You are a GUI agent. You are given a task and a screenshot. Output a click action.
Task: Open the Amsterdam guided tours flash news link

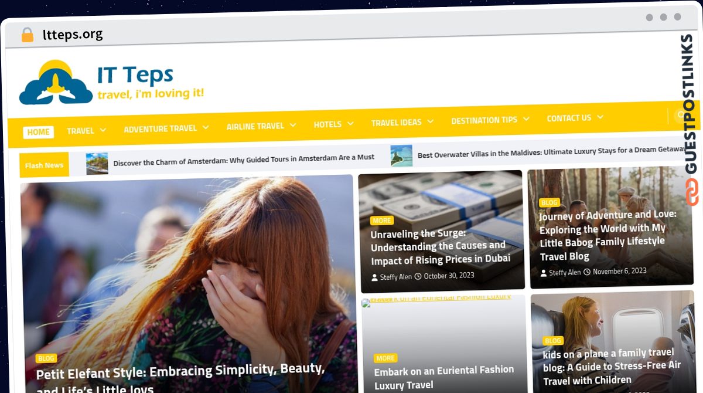[243, 158]
